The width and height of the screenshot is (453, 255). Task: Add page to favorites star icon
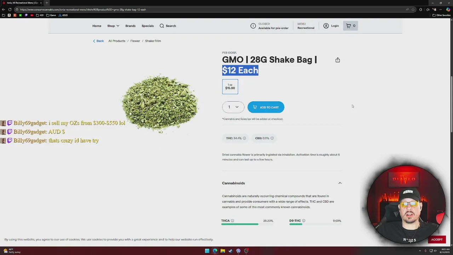tap(413, 10)
